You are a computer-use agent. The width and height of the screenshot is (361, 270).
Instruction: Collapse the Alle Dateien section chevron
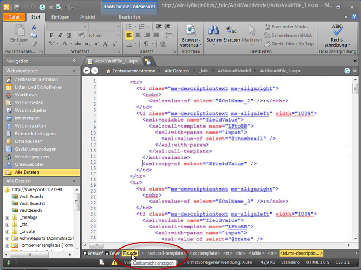[x=74, y=181]
